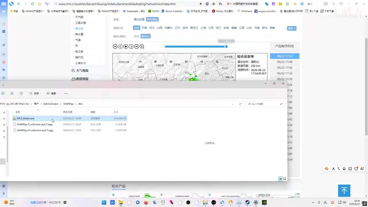Open Windows Start menu
The width and height of the screenshot is (368, 207).
[104, 202]
